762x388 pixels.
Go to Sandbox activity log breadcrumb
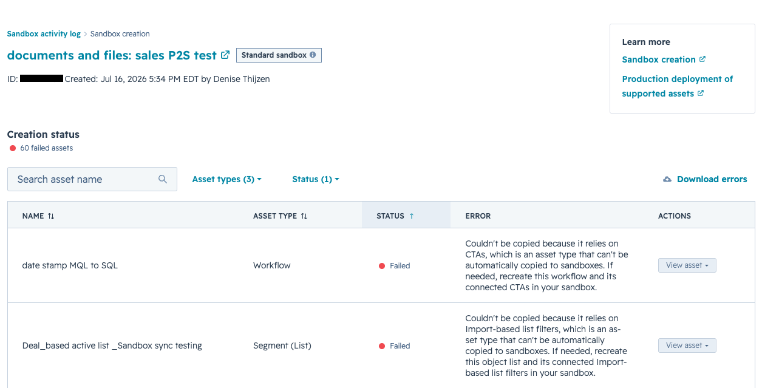tap(44, 34)
